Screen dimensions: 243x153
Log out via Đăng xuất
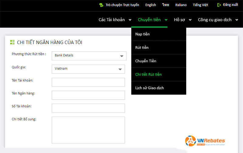coord(230,5)
